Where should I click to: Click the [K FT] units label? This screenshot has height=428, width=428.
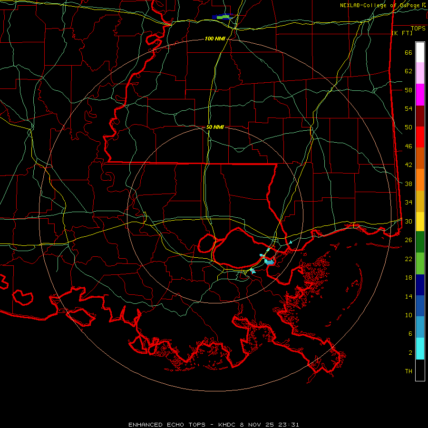402,33
